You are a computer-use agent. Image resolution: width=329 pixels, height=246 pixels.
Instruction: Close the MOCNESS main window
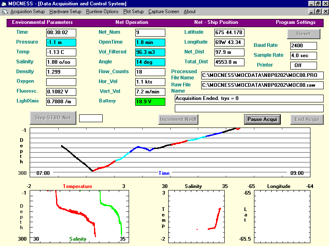click(325, 4)
